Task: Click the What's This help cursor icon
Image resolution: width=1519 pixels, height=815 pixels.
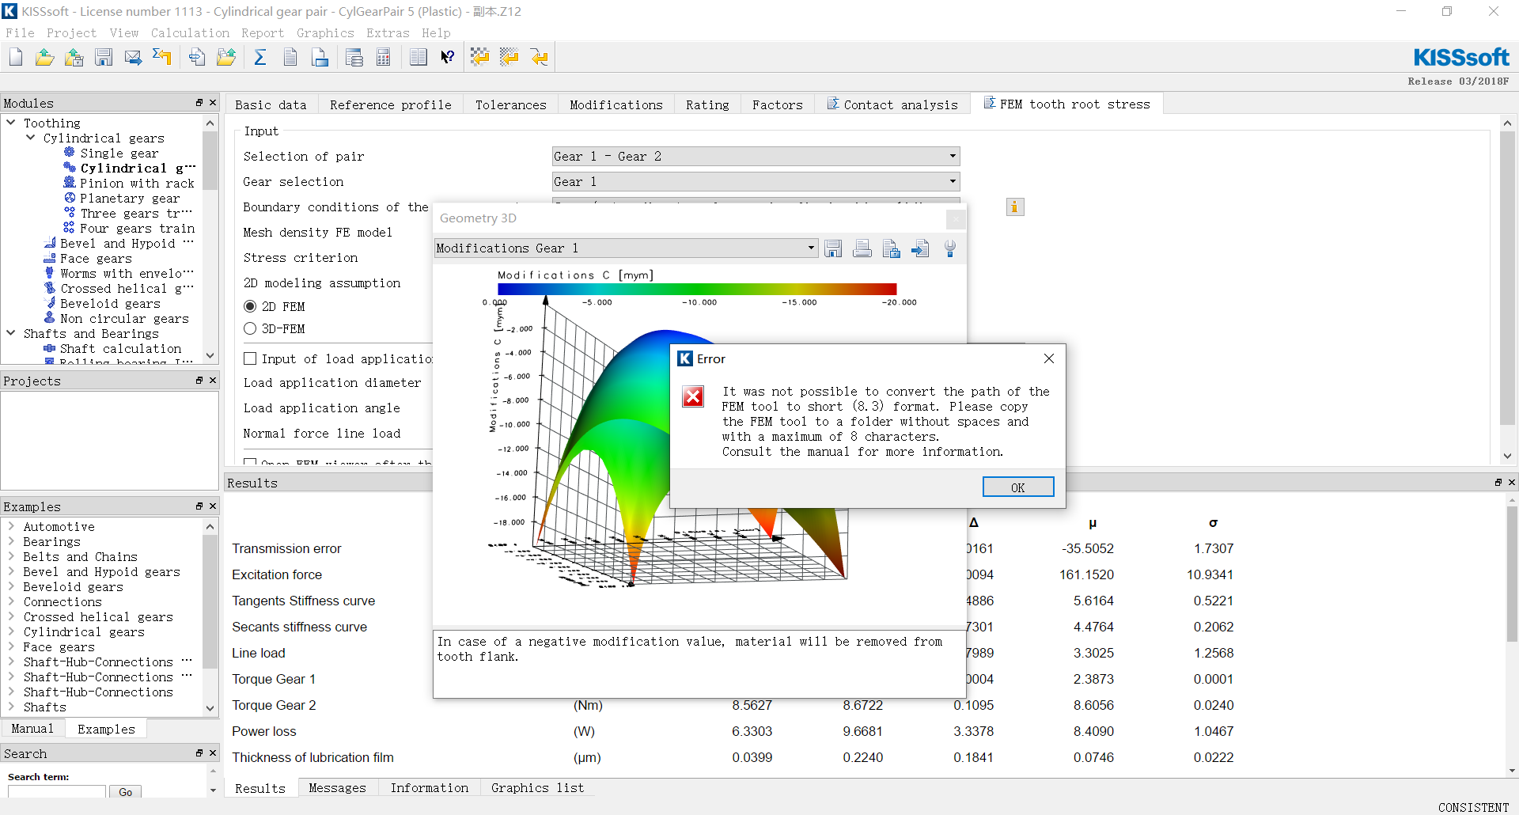Action: 448,57
